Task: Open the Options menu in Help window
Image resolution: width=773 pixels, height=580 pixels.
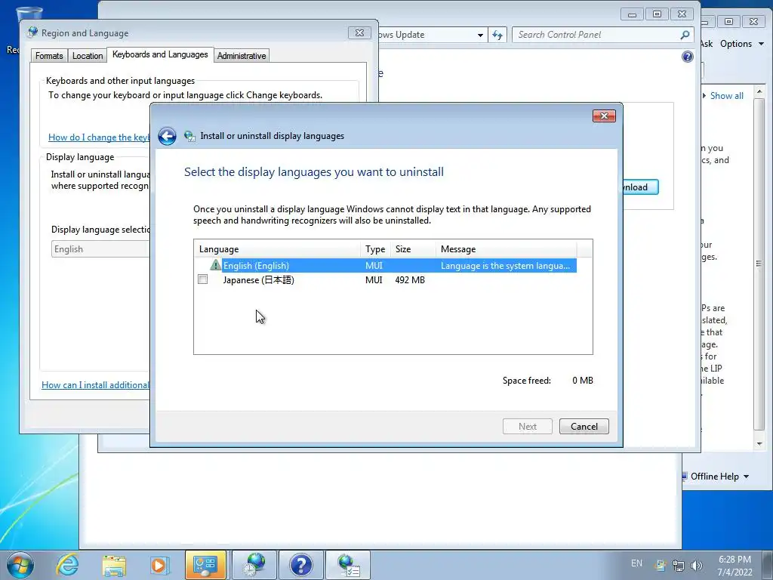Action: click(x=741, y=44)
